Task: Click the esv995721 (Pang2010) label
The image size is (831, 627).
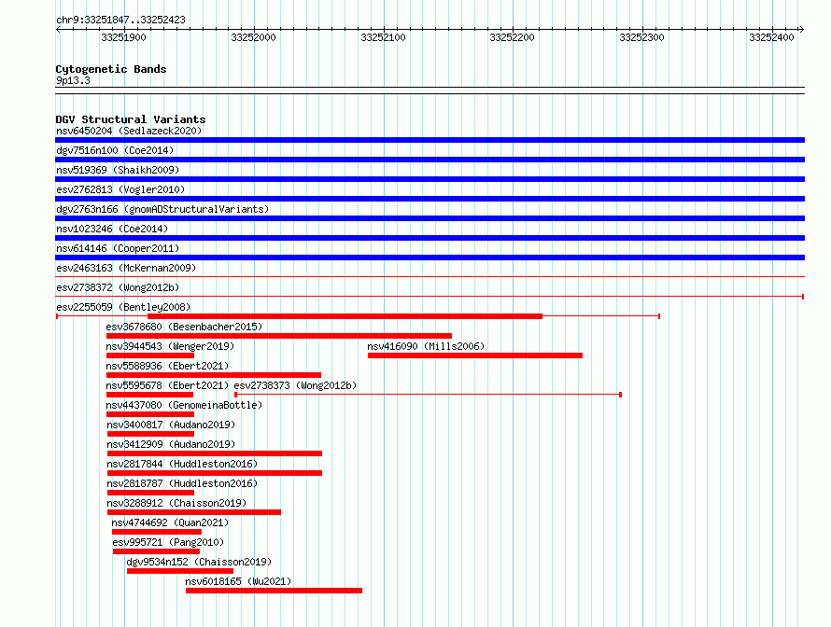Action: pyautogui.click(x=168, y=542)
